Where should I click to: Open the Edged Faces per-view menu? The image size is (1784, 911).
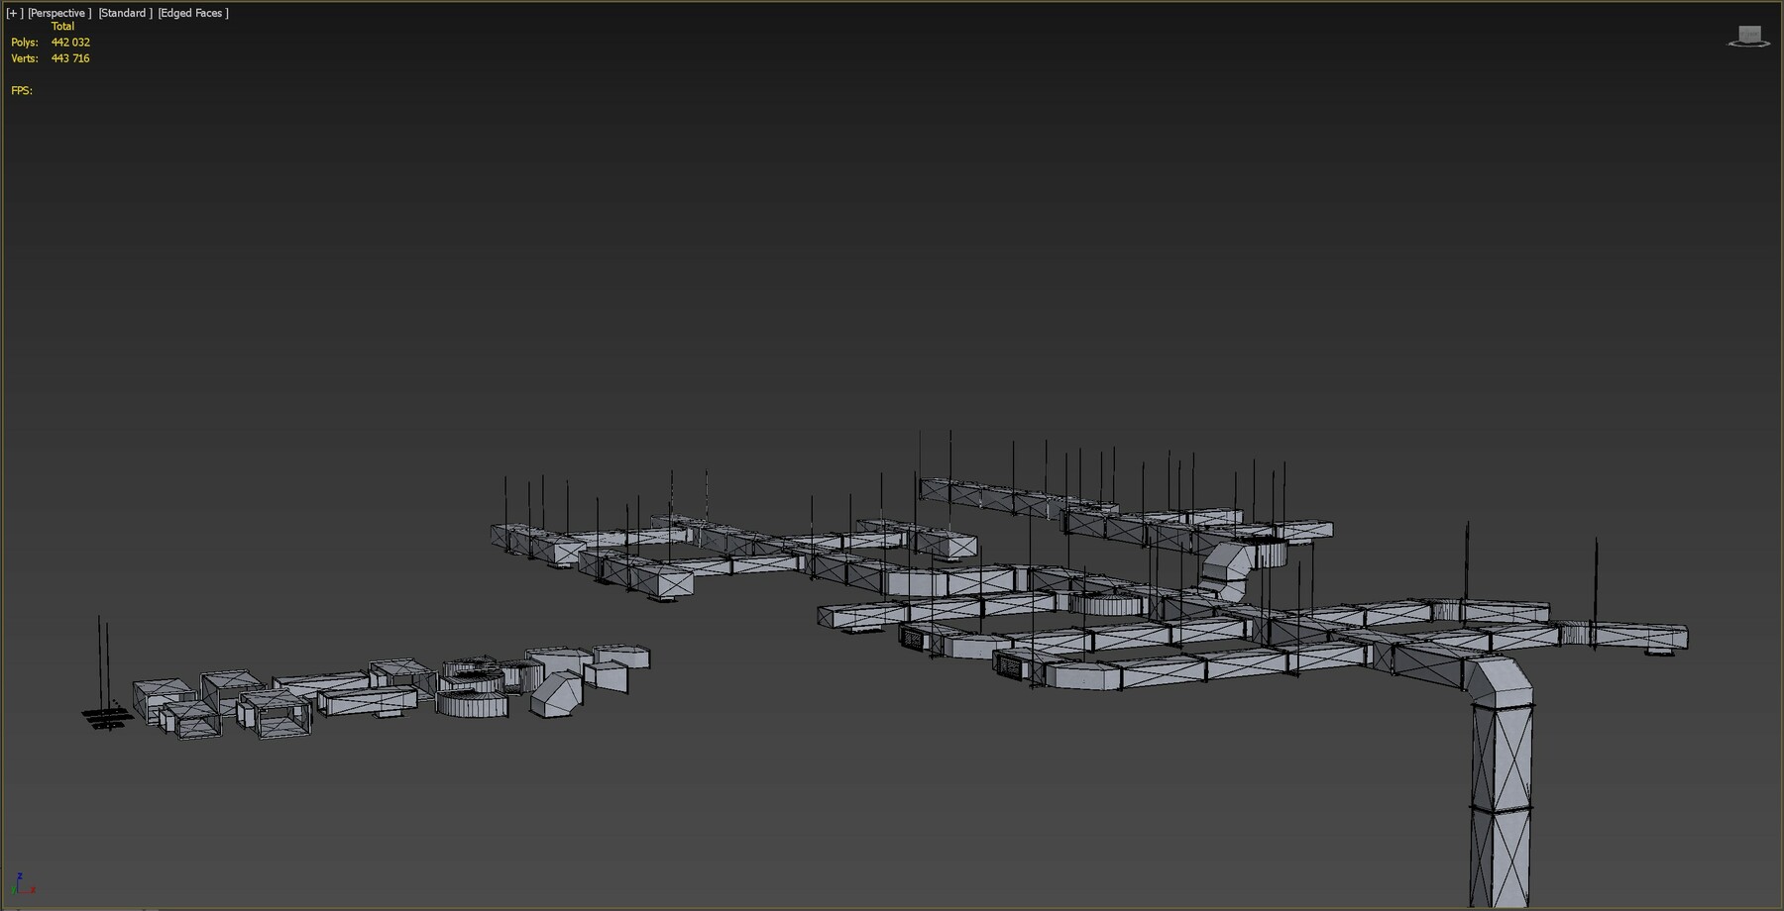(x=193, y=13)
